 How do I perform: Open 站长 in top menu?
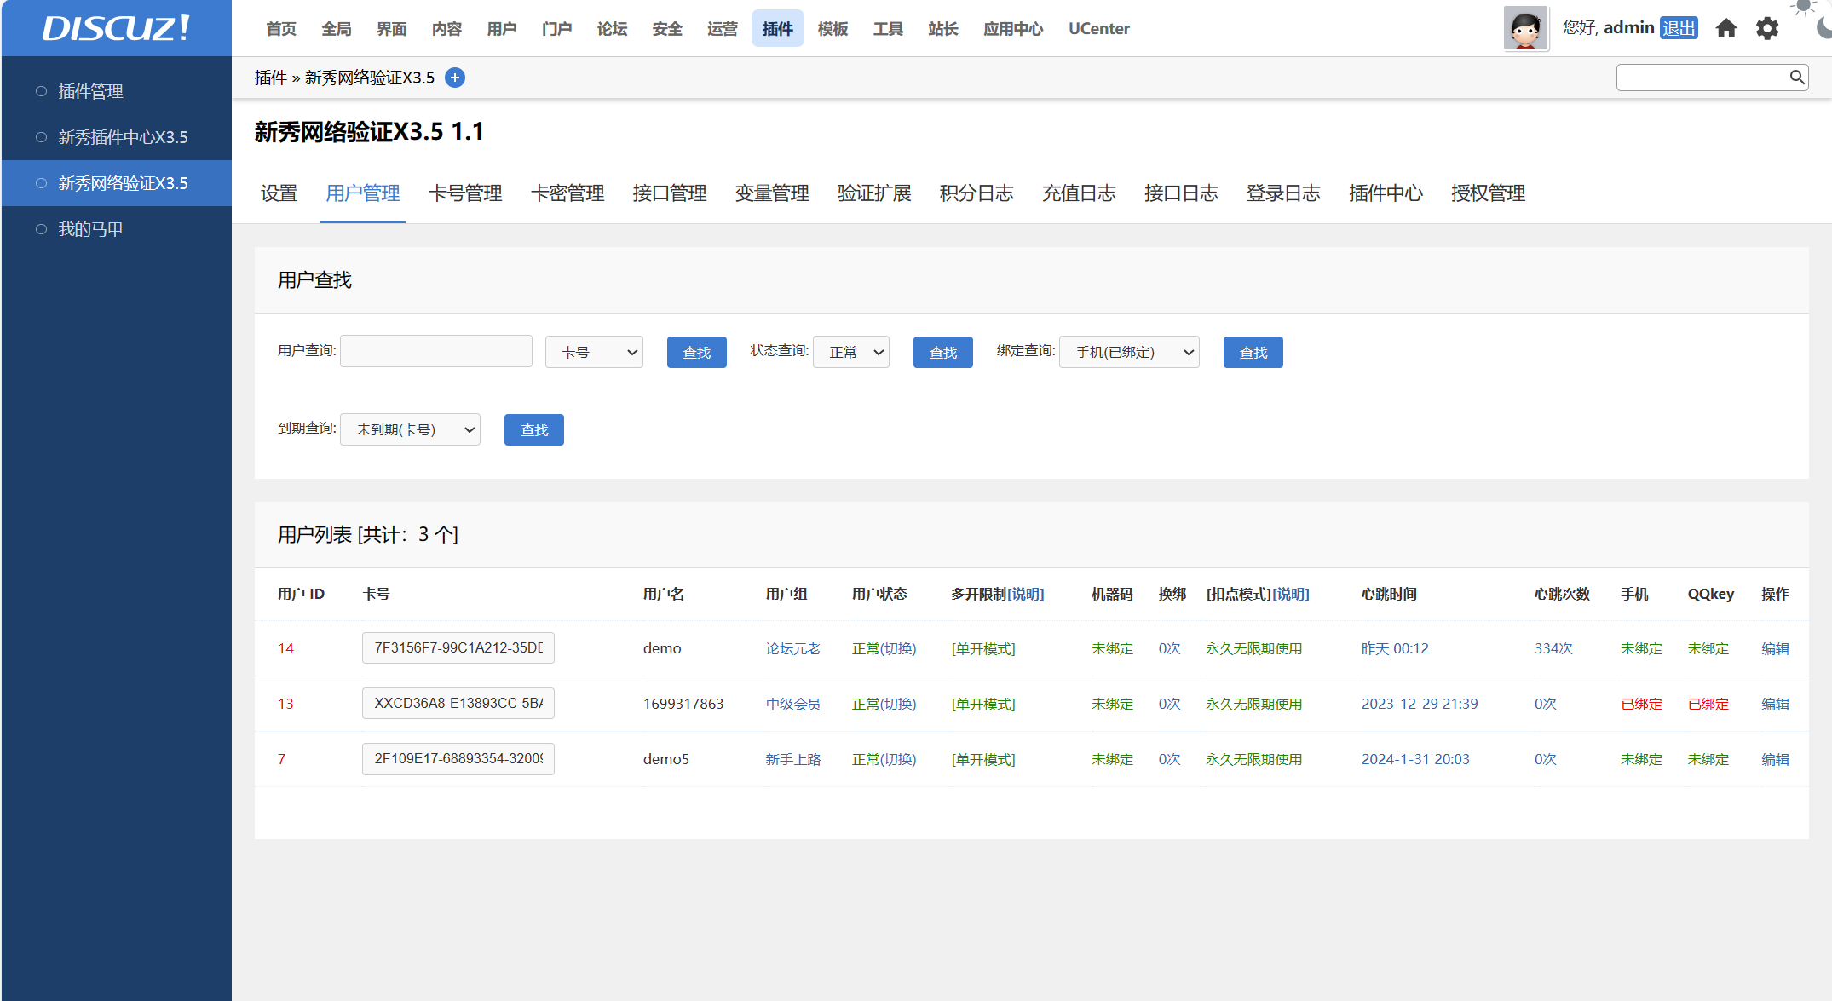coord(943,28)
